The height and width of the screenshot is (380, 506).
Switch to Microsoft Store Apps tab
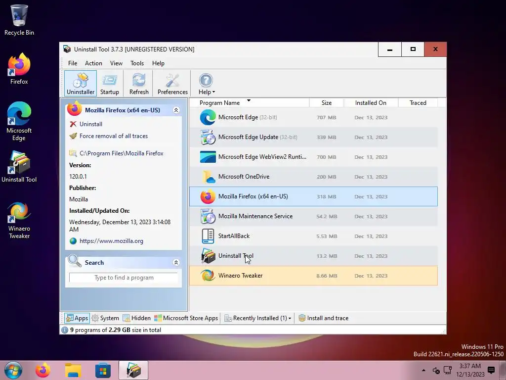pos(186,318)
